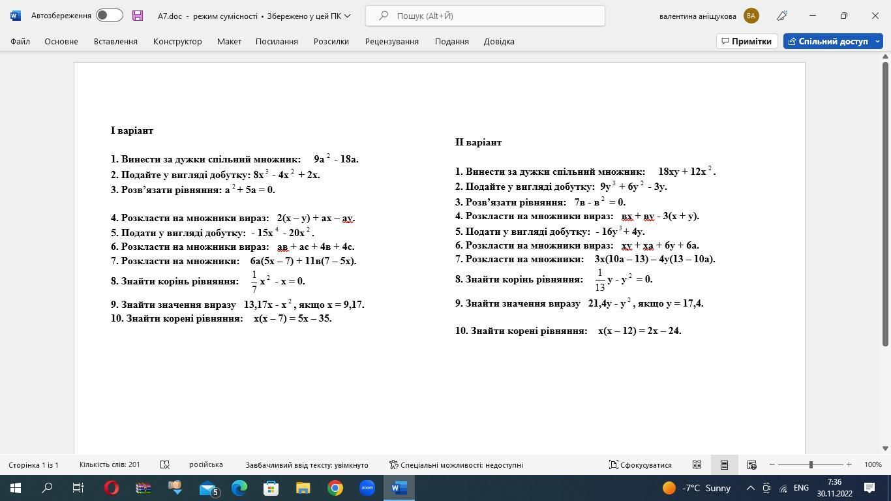Open the notification center icon

(x=869, y=488)
